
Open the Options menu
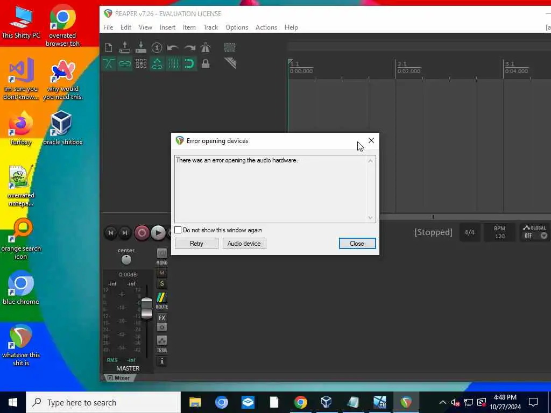237,27
